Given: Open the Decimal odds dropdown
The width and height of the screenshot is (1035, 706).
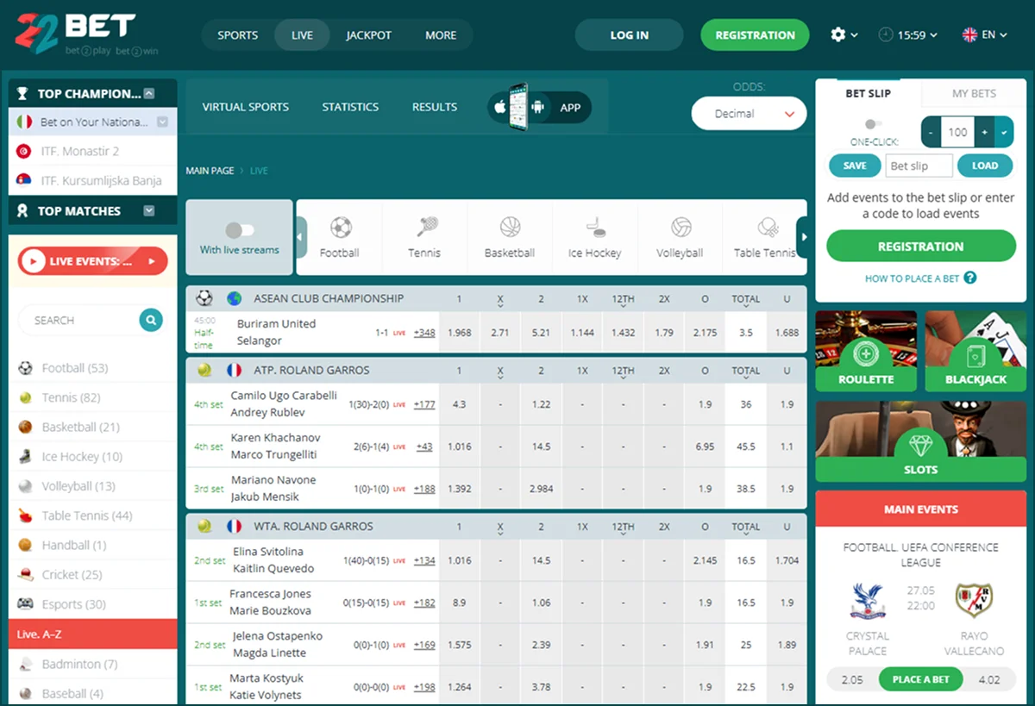Looking at the screenshot, I should [749, 114].
